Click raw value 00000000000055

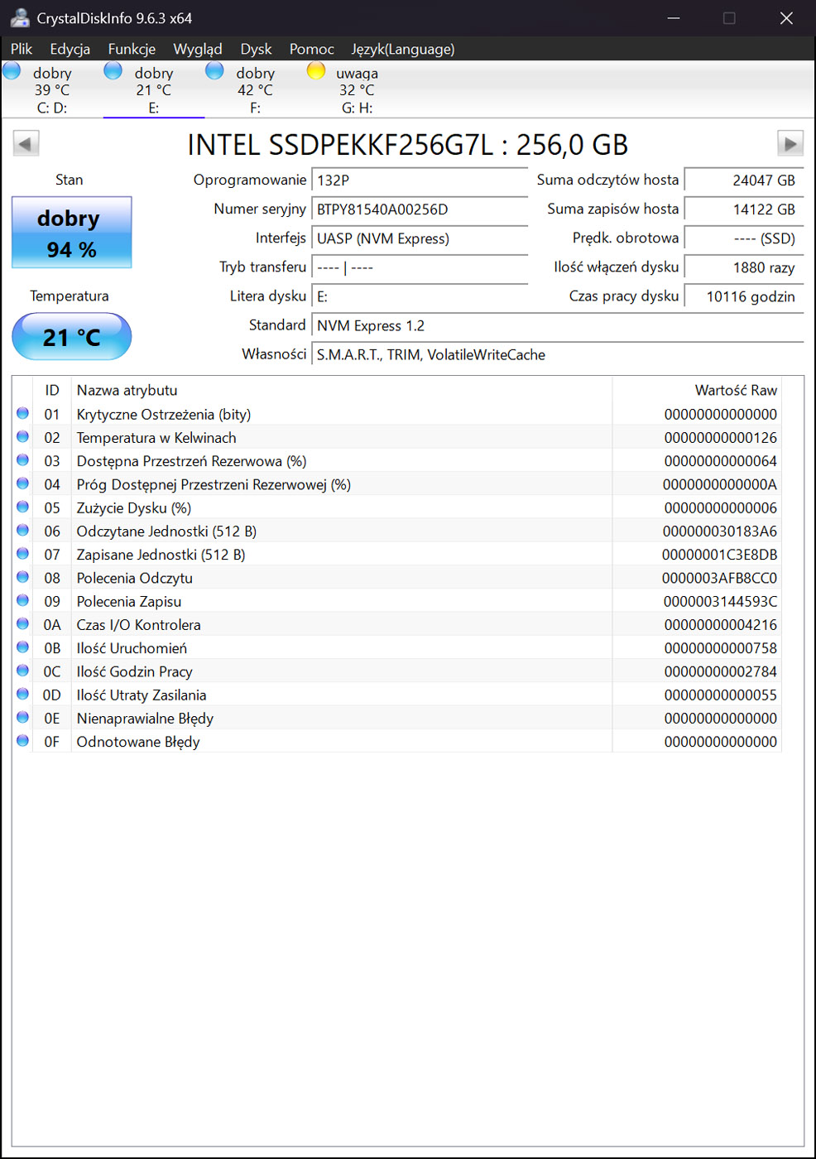pos(720,695)
